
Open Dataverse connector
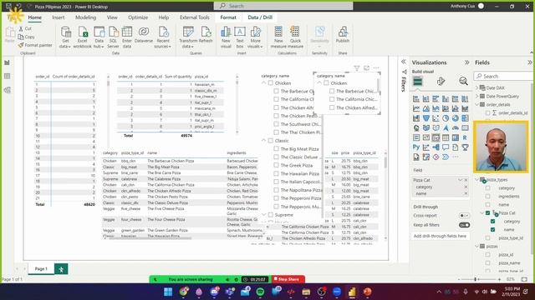144,35
